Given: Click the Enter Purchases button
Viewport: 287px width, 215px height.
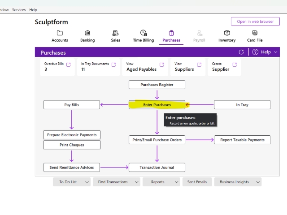Looking at the screenshot, I should coord(157,105).
